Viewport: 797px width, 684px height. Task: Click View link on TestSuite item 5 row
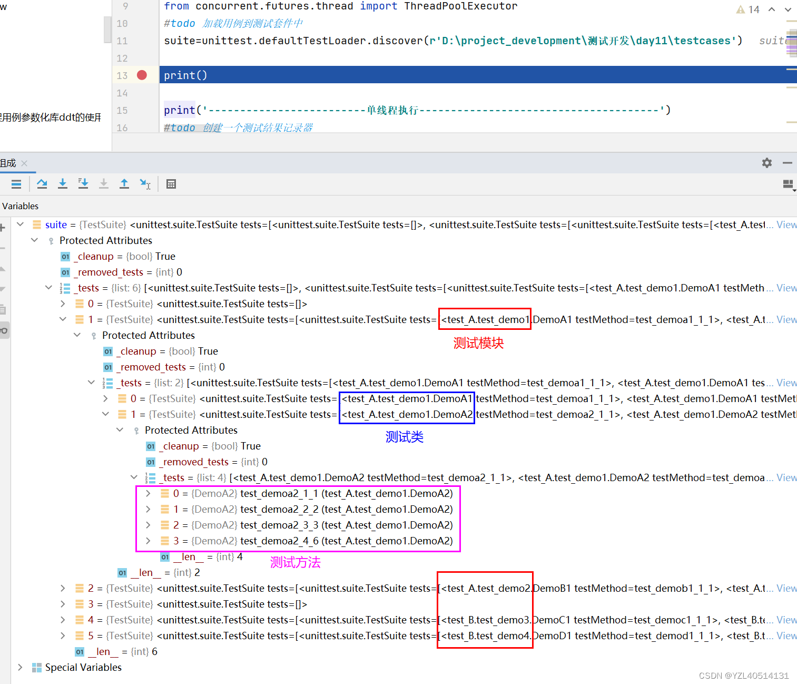[x=786, y=636]
